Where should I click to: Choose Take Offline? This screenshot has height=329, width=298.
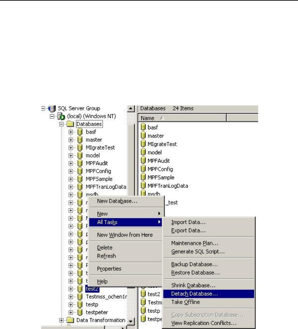pos(209,302)
